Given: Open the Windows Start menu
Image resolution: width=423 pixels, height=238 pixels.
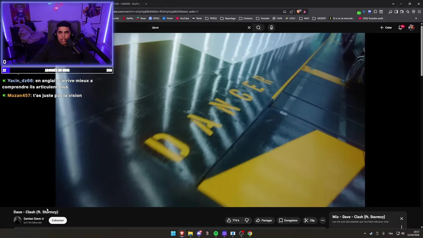Looking at the screenshot, I should 173,233.
